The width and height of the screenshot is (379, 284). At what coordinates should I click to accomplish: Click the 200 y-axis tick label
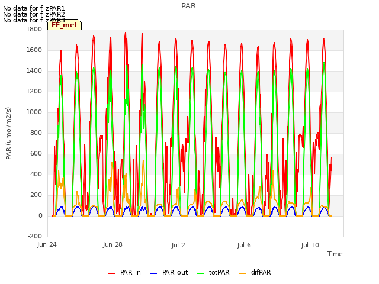click(x=36, y=195)
